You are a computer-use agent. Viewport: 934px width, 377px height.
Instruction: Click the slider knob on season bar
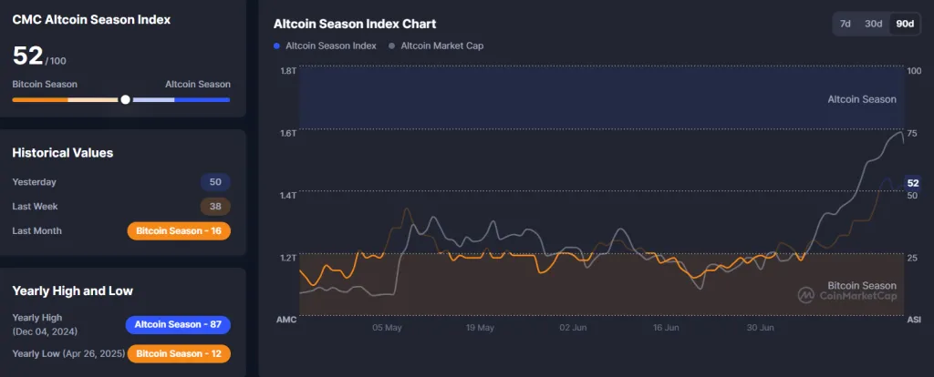(126, 99)
